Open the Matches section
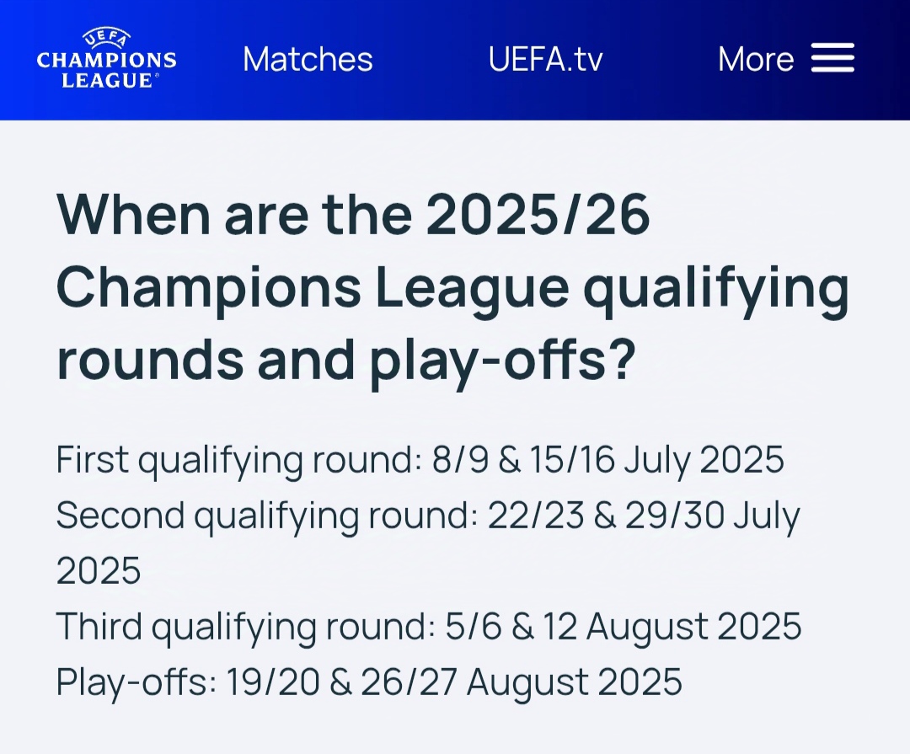This screenshot has width=910, height=754. pyautogui.click(x=308, y=59)
